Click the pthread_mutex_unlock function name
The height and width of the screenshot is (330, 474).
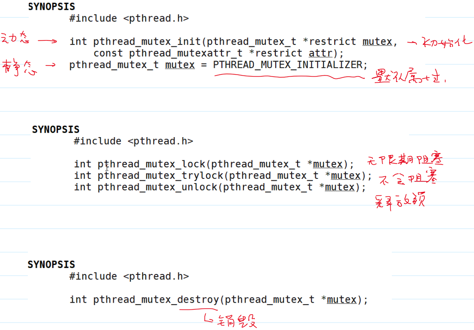(x=158, y=187)
